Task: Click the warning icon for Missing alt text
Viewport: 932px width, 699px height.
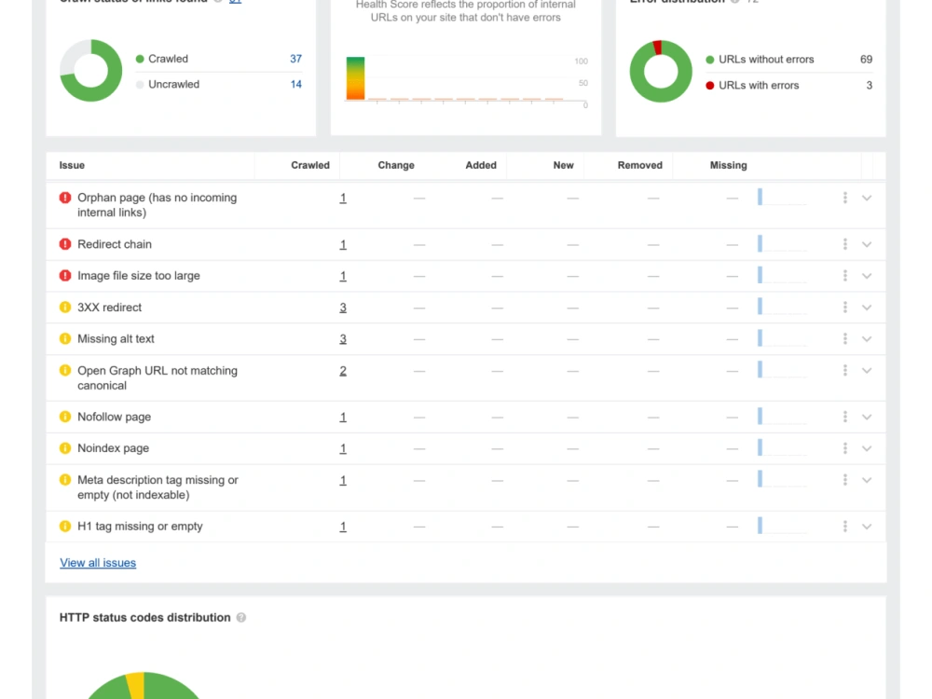Action: [65, 339]
